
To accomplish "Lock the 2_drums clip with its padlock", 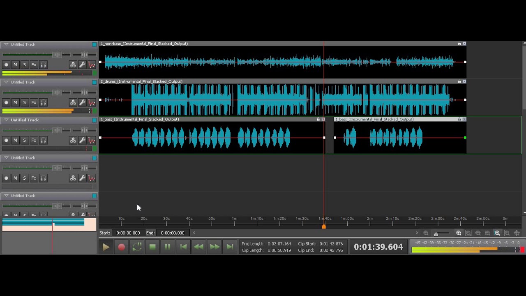I will [459, 81].
